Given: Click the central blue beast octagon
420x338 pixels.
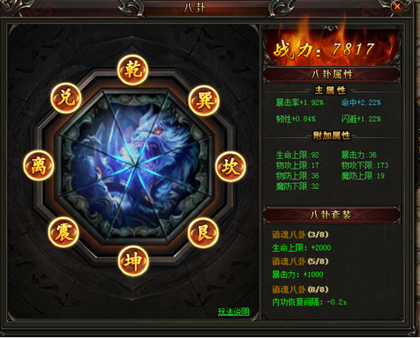Looking at the screenshot, I should [x=136, y=166].
